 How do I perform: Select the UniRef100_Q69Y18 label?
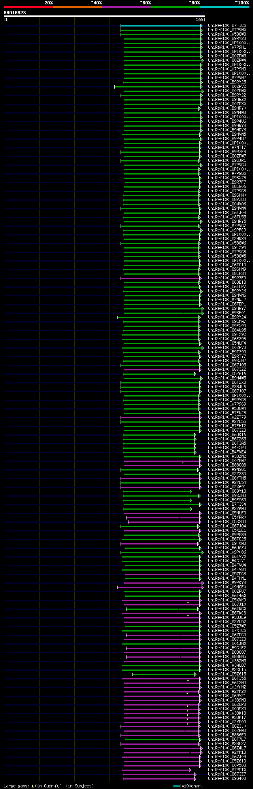[227, 491]
